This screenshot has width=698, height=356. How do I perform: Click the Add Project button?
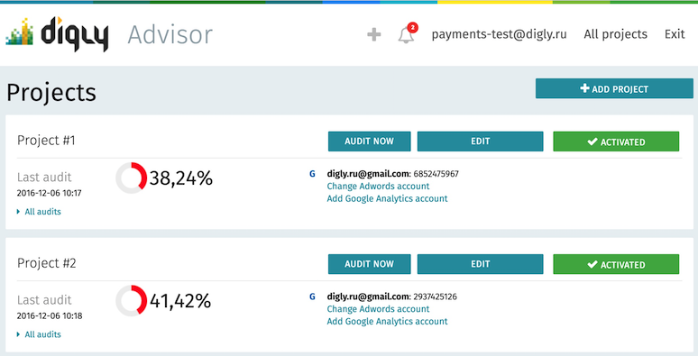614,88
